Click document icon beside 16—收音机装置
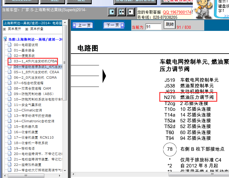229x178 pixels. click(x=10, y=132)
